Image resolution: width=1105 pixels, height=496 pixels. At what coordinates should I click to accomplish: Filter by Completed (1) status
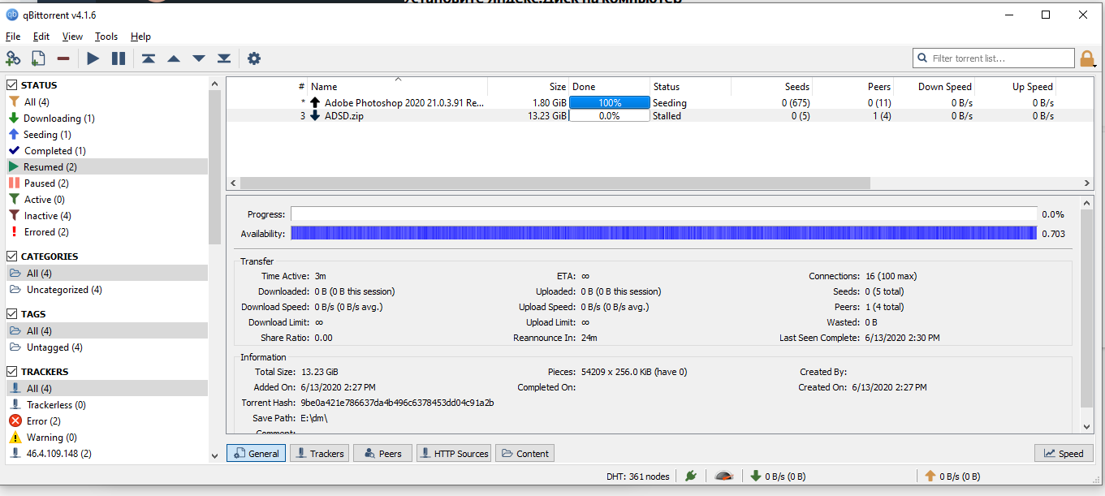pos(106,150)
